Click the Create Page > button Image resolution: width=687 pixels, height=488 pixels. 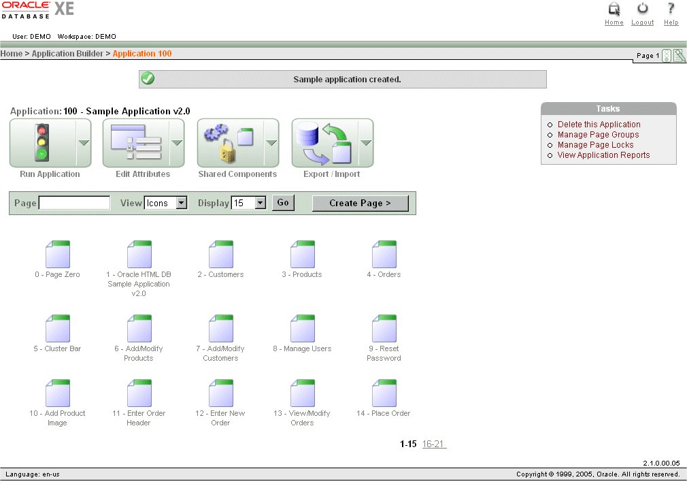point(360,203)
